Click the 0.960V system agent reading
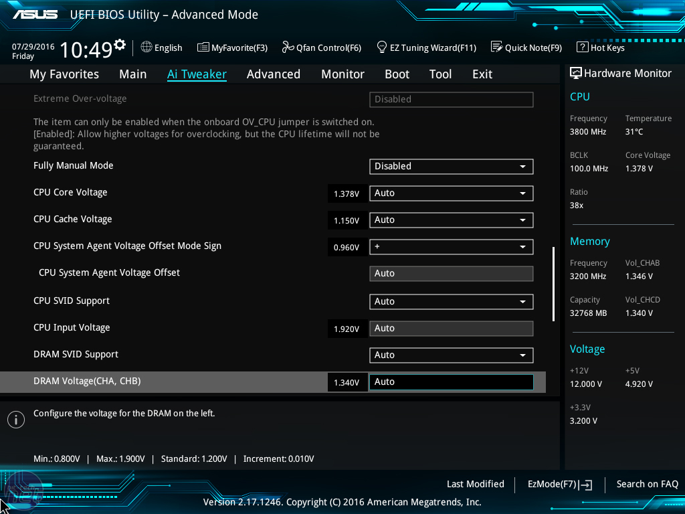The image size is (685, 514). pyautogui.click(x=347, y=248)
